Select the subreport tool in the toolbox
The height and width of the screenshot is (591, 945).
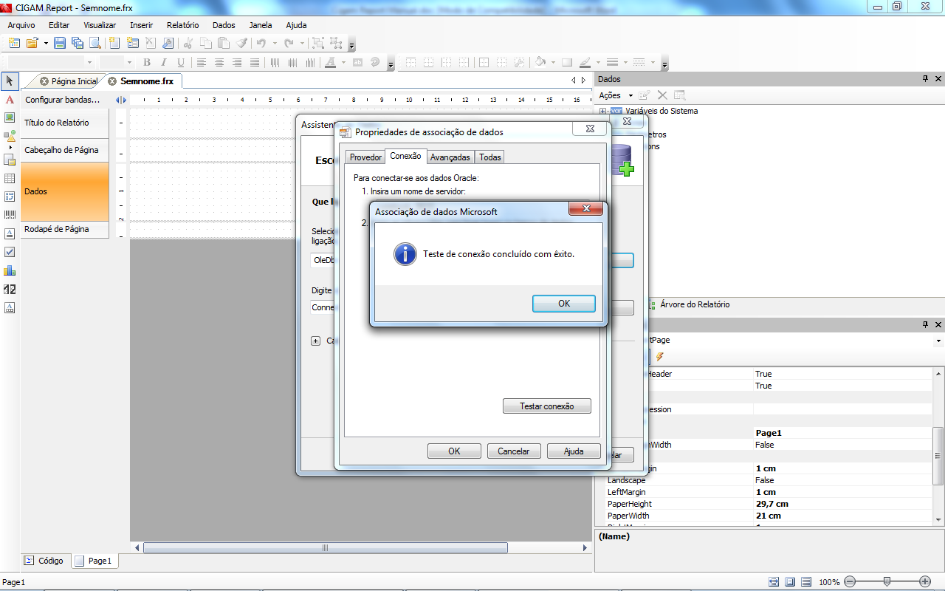click(10, 160)
